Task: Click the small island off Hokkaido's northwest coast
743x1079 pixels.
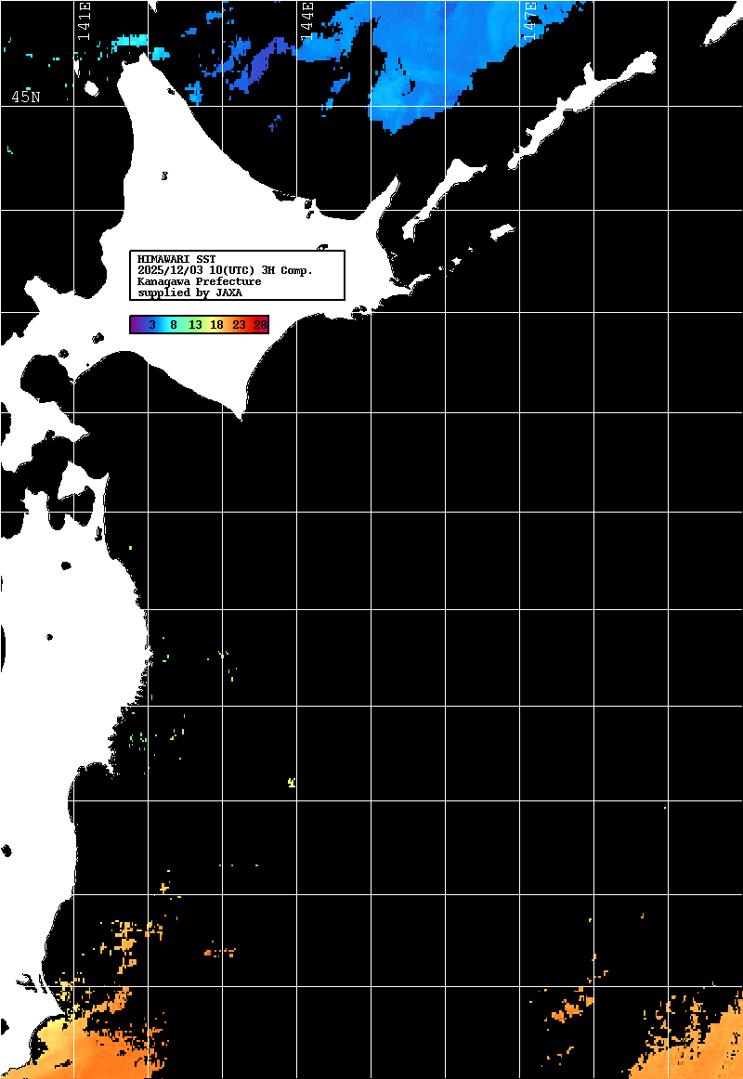Action: (x=91, y=89)
